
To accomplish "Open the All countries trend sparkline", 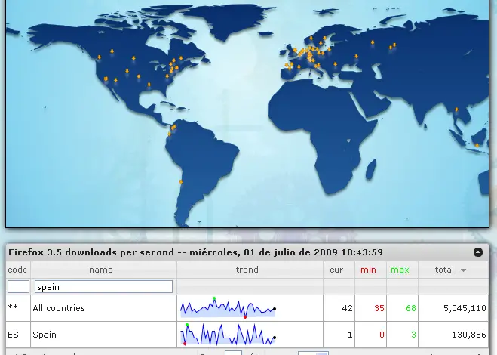I will pos(228,308).
